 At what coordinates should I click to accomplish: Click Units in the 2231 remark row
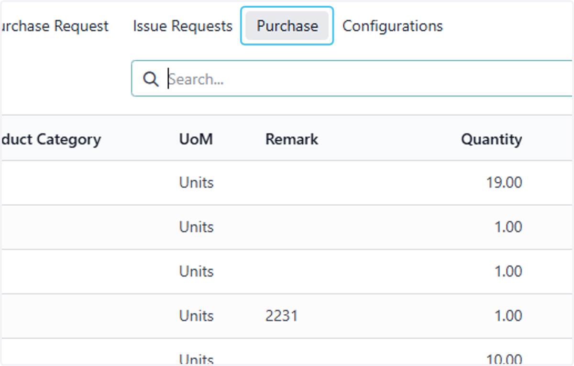pos(197,316)
